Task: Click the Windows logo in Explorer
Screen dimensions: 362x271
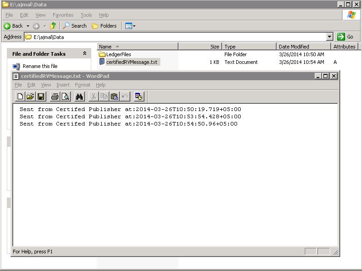Action: [x=352, y=15]
